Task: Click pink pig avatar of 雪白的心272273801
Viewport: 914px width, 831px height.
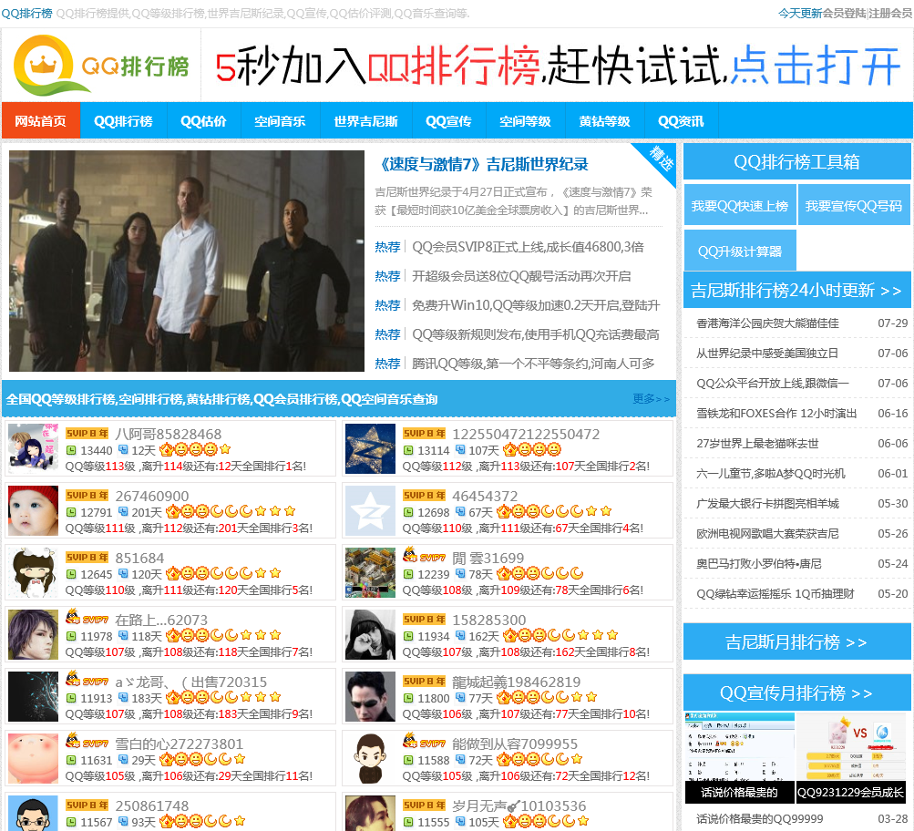Action: pos(33,759)
